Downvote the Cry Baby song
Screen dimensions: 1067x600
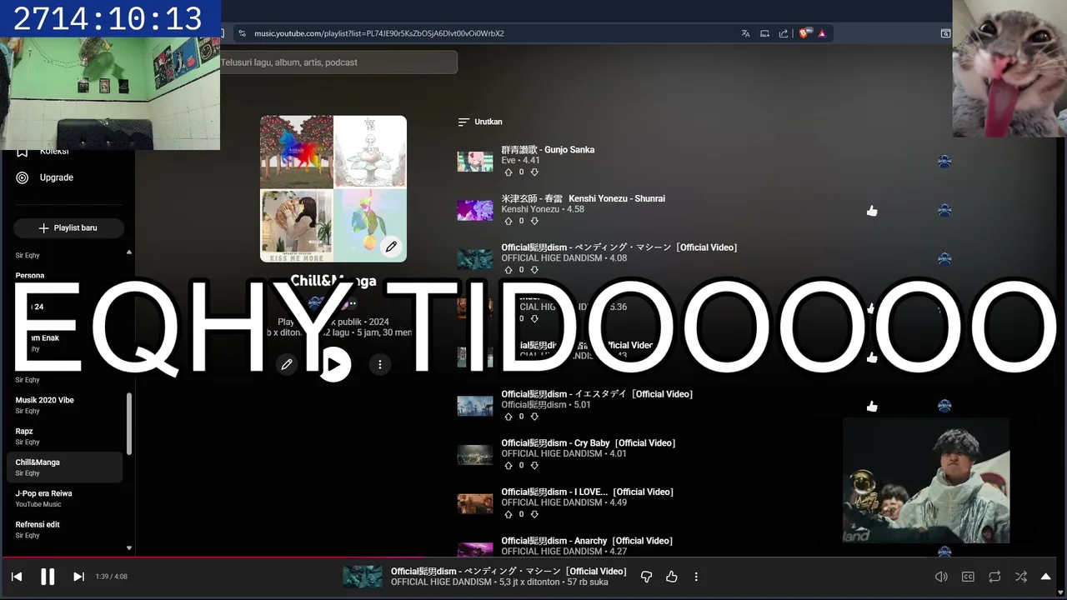pyautogui.click(x=534, y=465)
